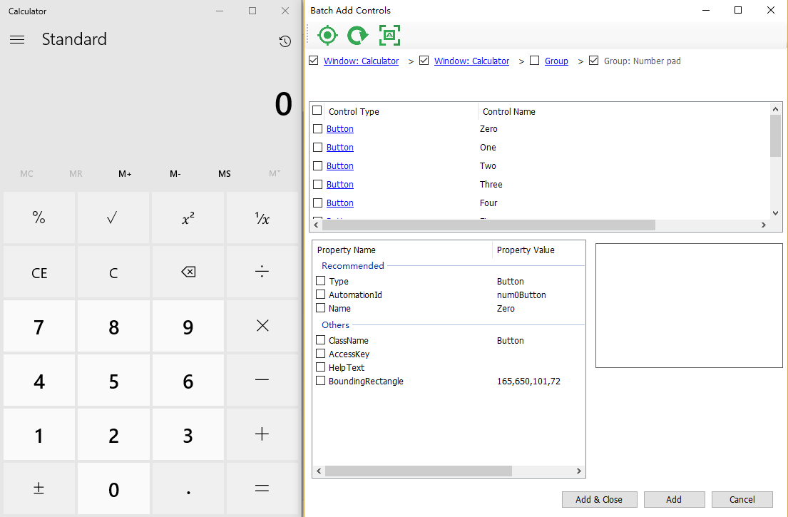
Task: Click the number 3 key in Calculator
Action: 188,434
